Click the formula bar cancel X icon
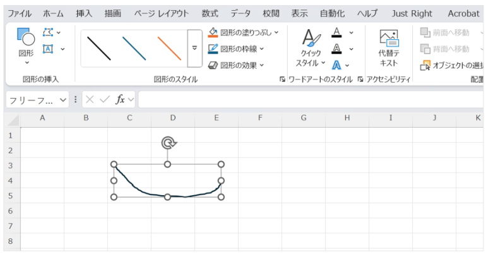The image size is (486, 254). click(90, 100)
